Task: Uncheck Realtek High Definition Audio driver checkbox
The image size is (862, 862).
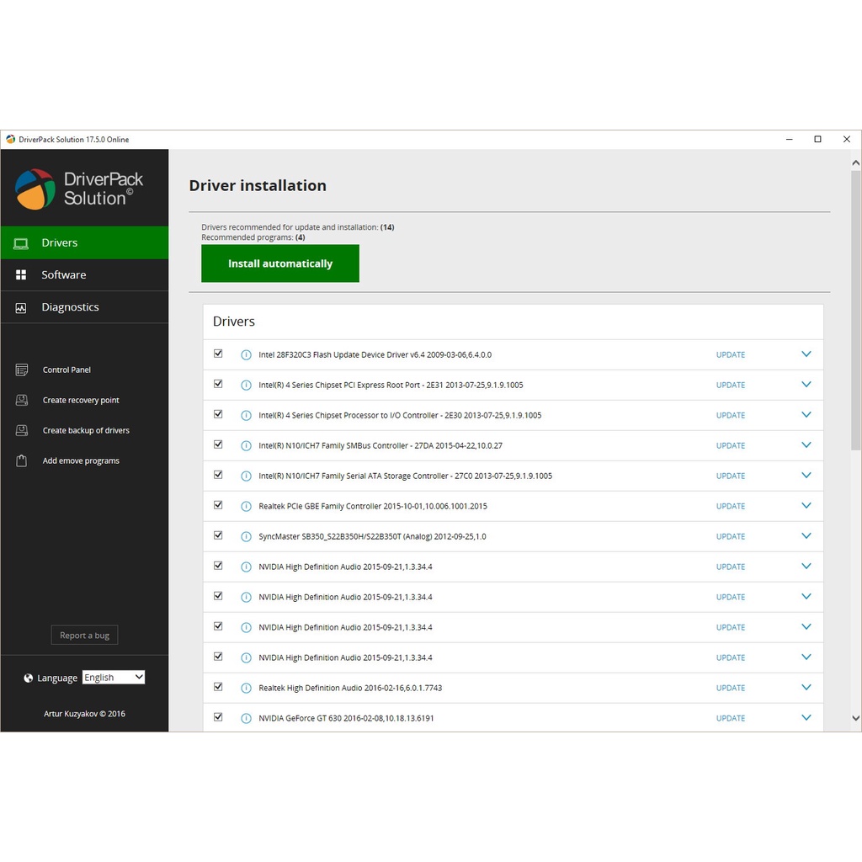Action: [x=218, y=687]
